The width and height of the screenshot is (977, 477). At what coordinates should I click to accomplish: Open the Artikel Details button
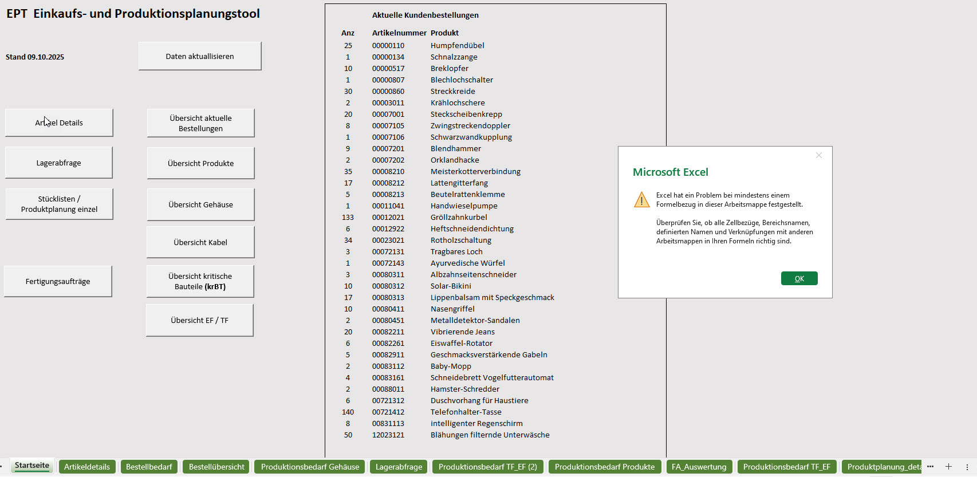tap(59, 123)
